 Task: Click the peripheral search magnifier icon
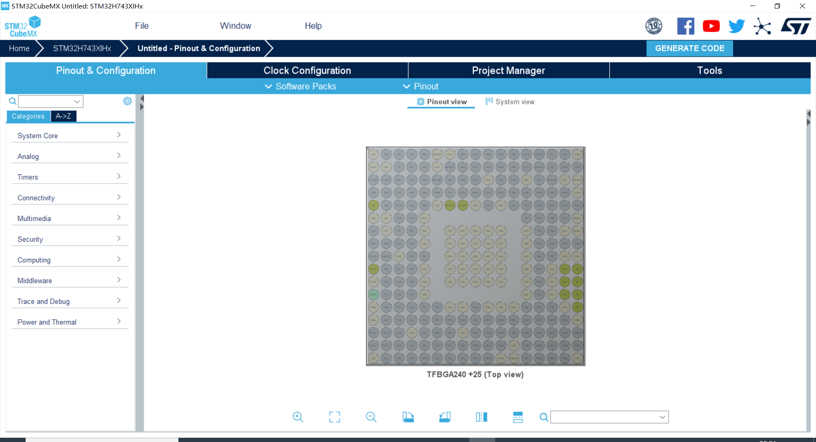[13, 101]
